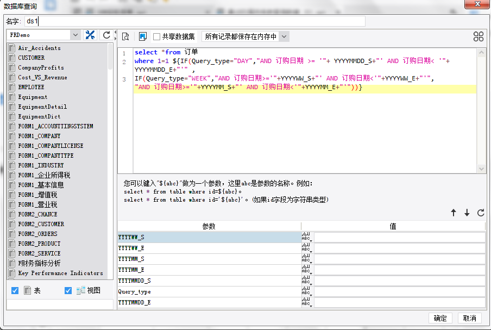Select the YYYYMMDD_S parameter row
This screenshot has width=491, height=330.
(x=209, y=281)
